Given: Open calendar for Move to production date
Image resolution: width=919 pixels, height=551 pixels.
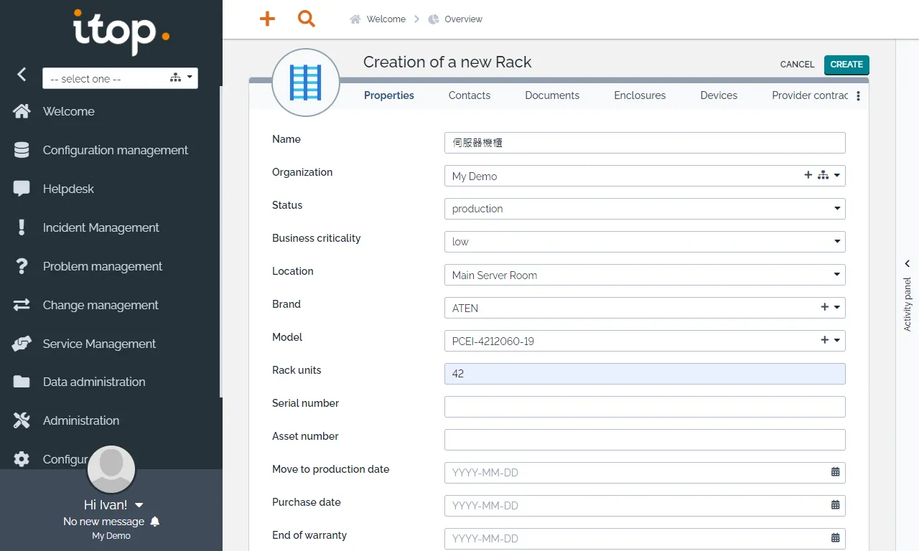Looking at the screenshot, I should coord(836,472).
